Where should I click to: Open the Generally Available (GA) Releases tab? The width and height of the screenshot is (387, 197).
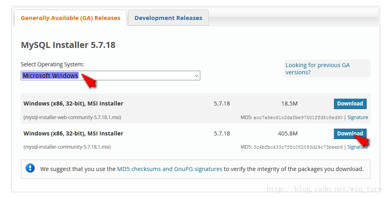(x=71, y=18)
